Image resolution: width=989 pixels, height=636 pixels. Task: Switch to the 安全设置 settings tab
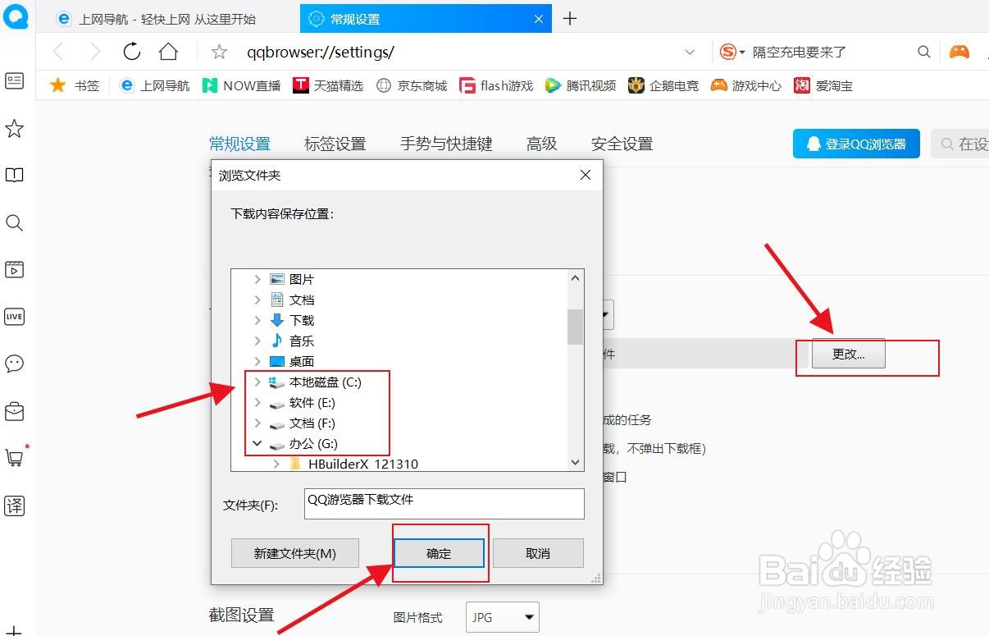tap(622, 143)
